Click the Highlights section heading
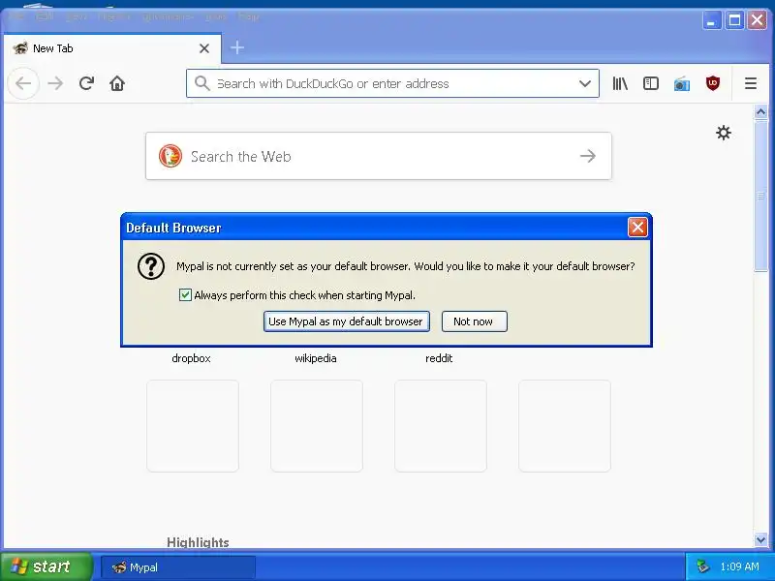Image resolution: width=775 pixels, height=581 pixels. [x=198, y=542]
